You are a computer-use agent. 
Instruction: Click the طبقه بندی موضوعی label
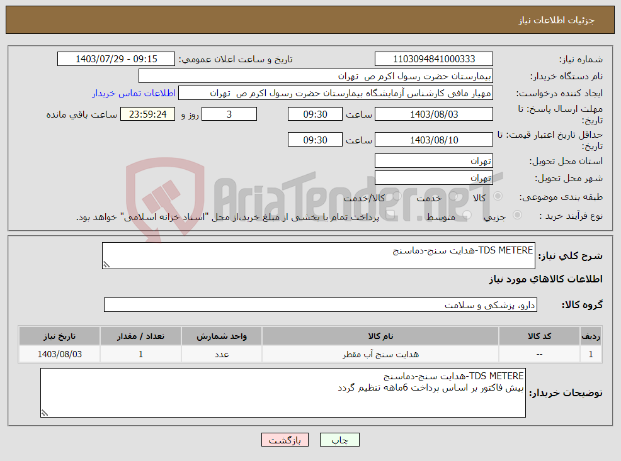point(561,197)
